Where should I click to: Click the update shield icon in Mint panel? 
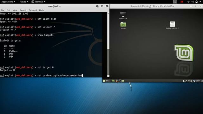click(194, 81)
